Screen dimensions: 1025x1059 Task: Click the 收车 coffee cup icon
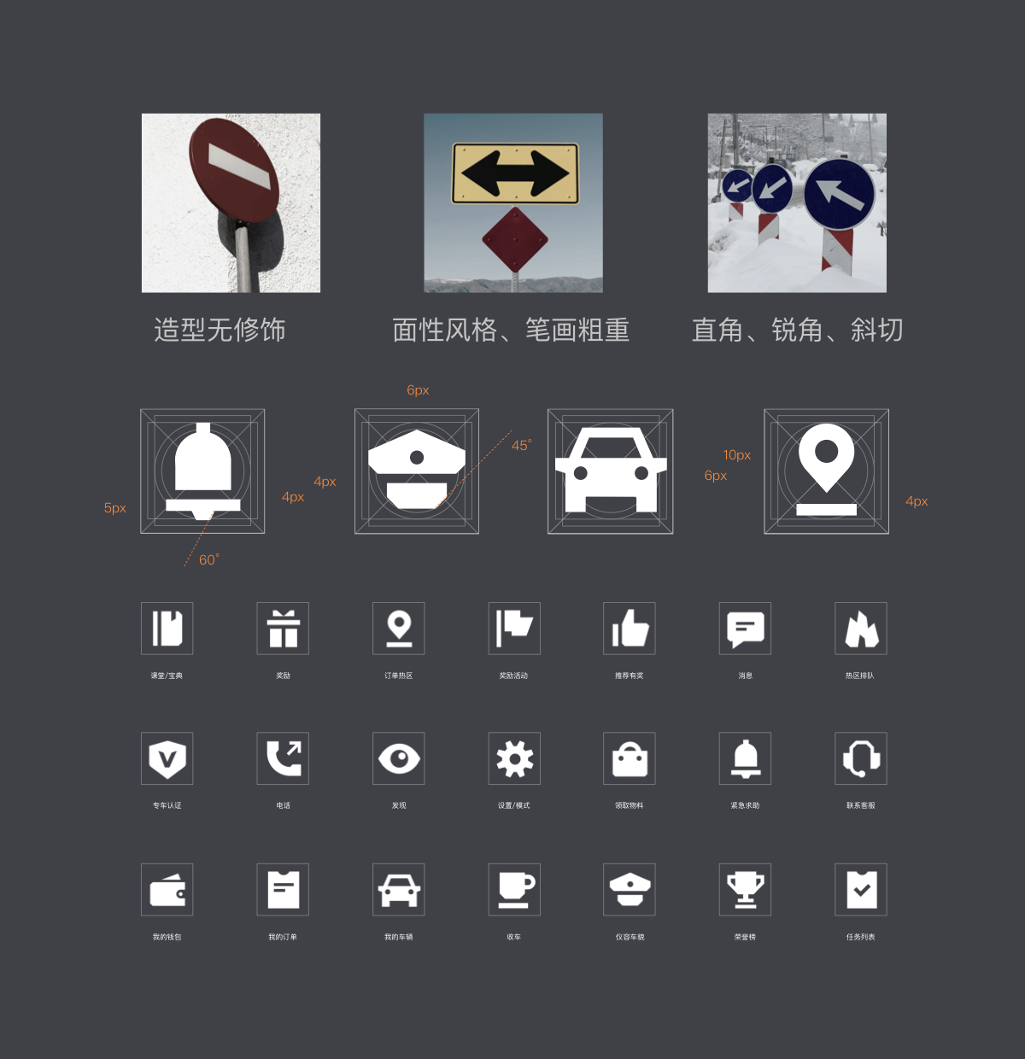pyautogui.click(x=514, y=889)
